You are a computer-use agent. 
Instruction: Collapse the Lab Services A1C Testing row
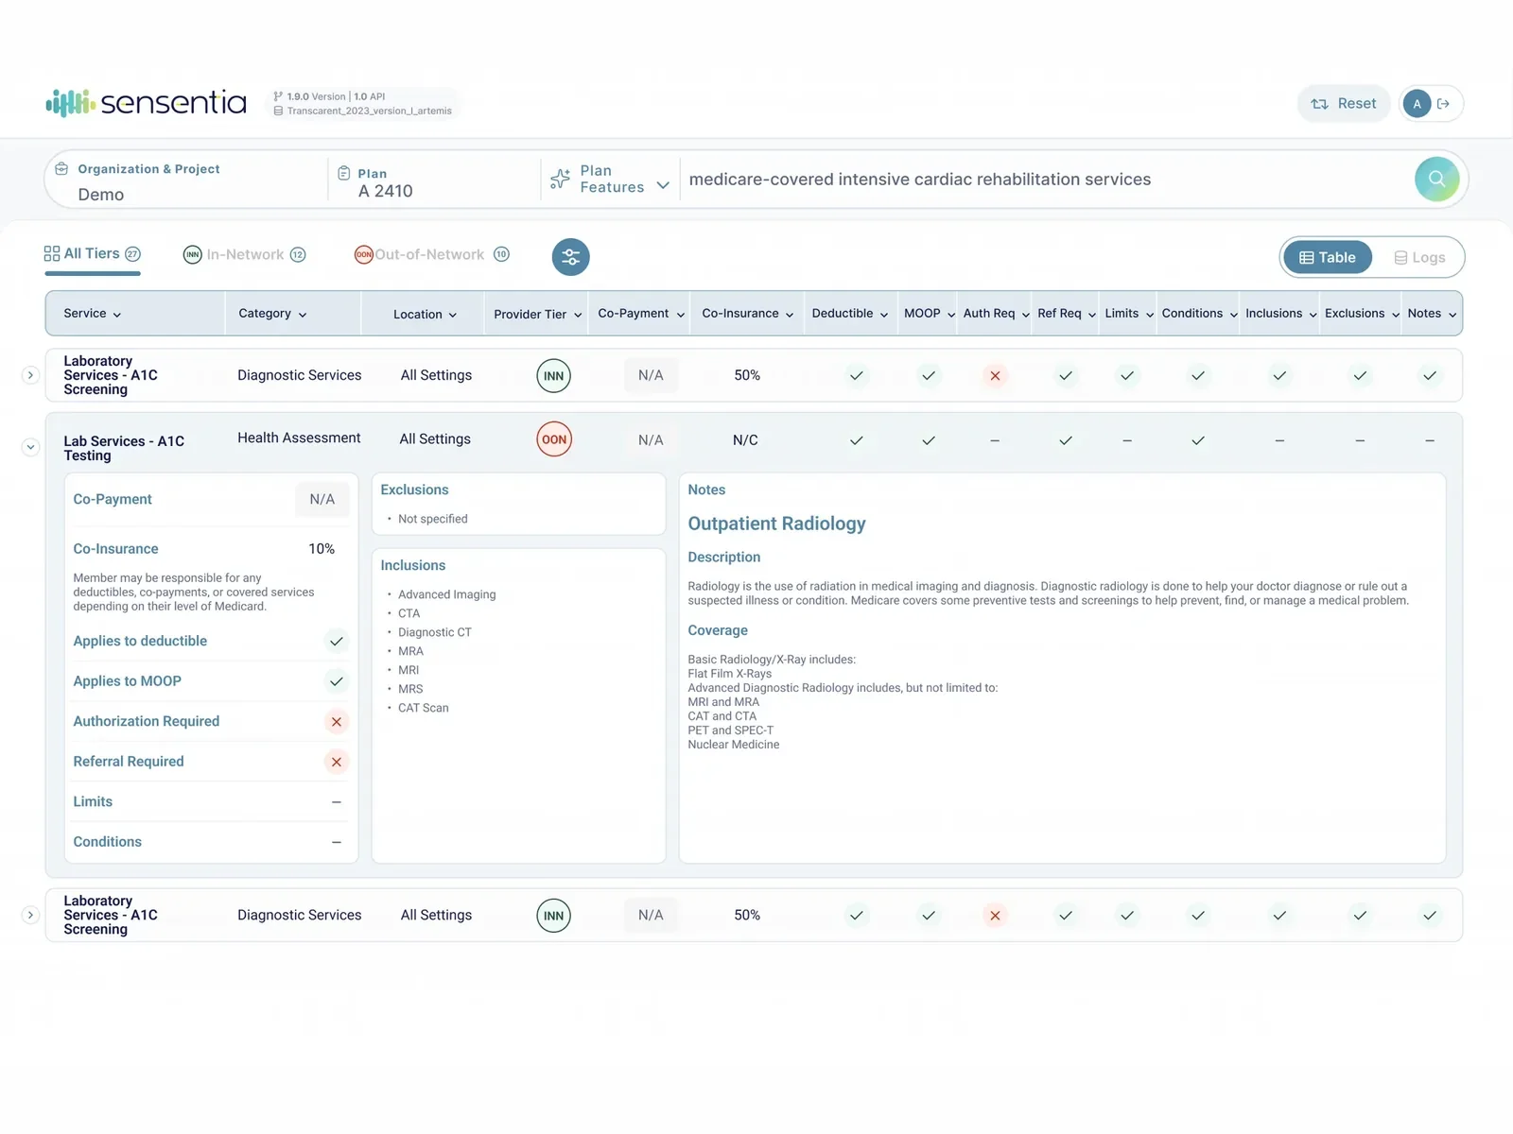point(30,447)
